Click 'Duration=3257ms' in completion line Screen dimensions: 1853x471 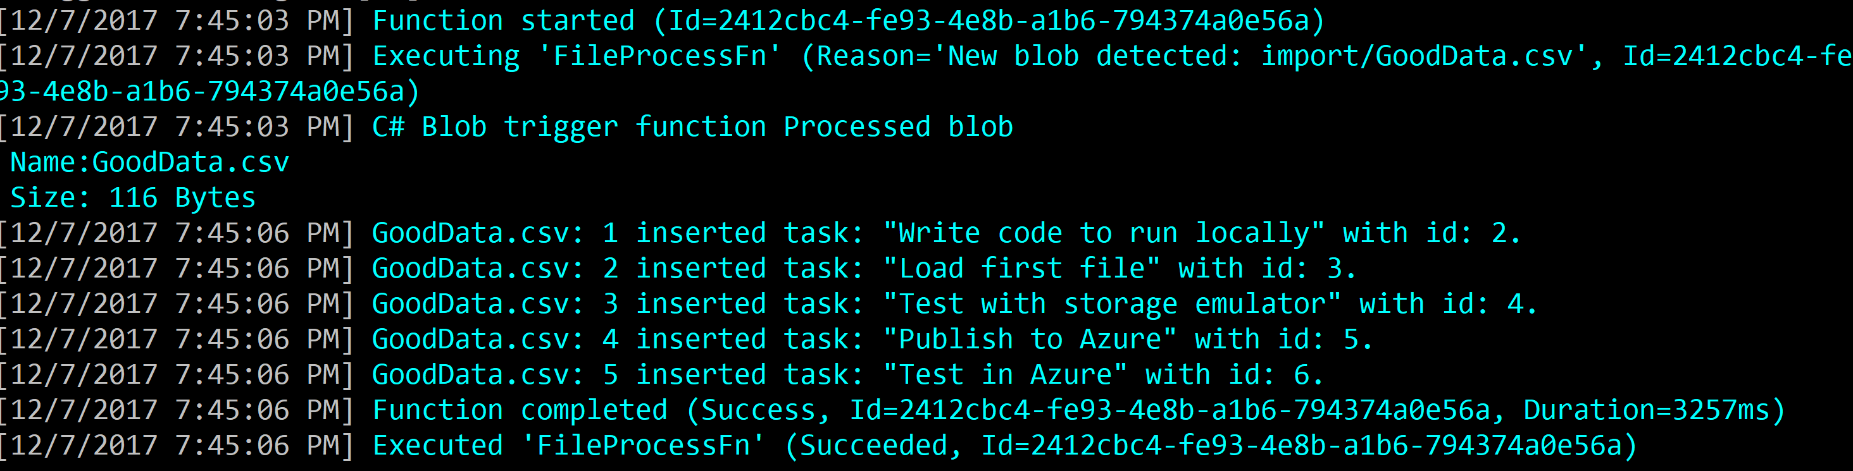pos(1646,410)
